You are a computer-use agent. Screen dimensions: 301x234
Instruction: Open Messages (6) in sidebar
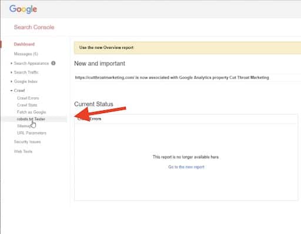click(x=26, y=54)
